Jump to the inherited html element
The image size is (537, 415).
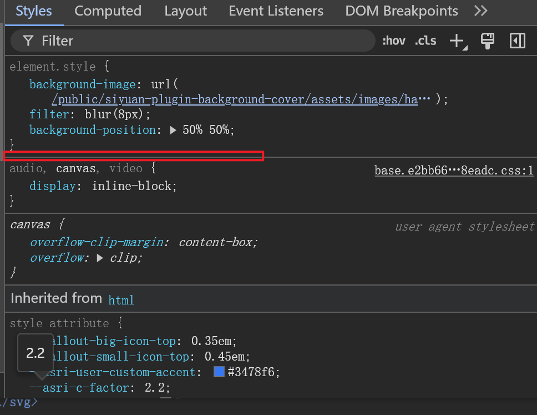pyautogui.click(x=121, y=300)
